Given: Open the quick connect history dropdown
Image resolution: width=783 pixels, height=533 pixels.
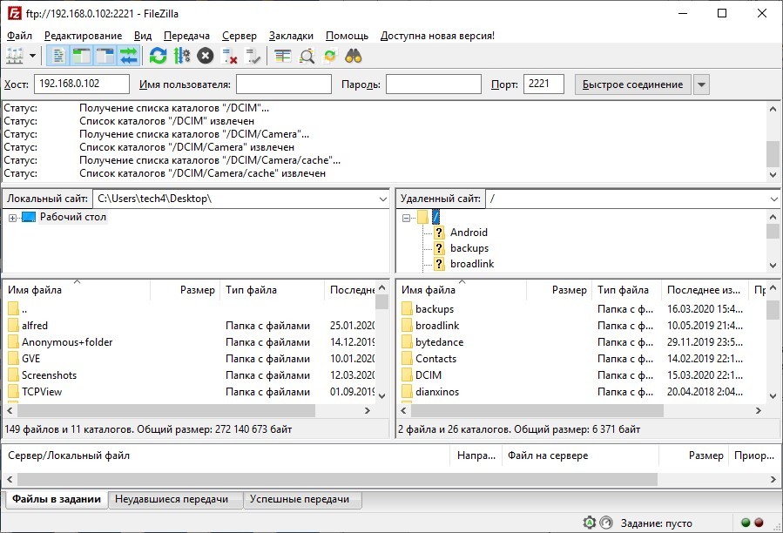Looking at the screenshot, I should pos(701,84).
